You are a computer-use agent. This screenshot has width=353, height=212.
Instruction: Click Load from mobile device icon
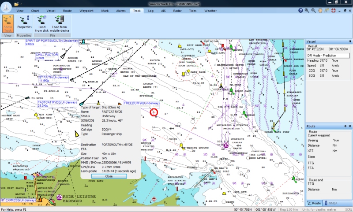coord(60,23)
